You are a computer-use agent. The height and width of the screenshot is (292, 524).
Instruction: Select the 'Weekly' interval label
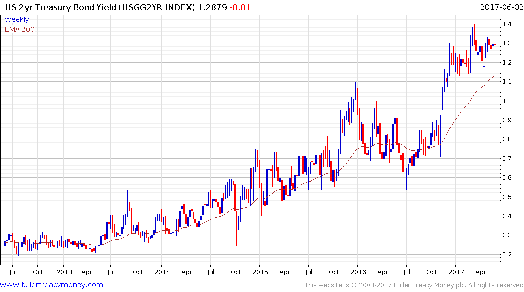(17, 19)
